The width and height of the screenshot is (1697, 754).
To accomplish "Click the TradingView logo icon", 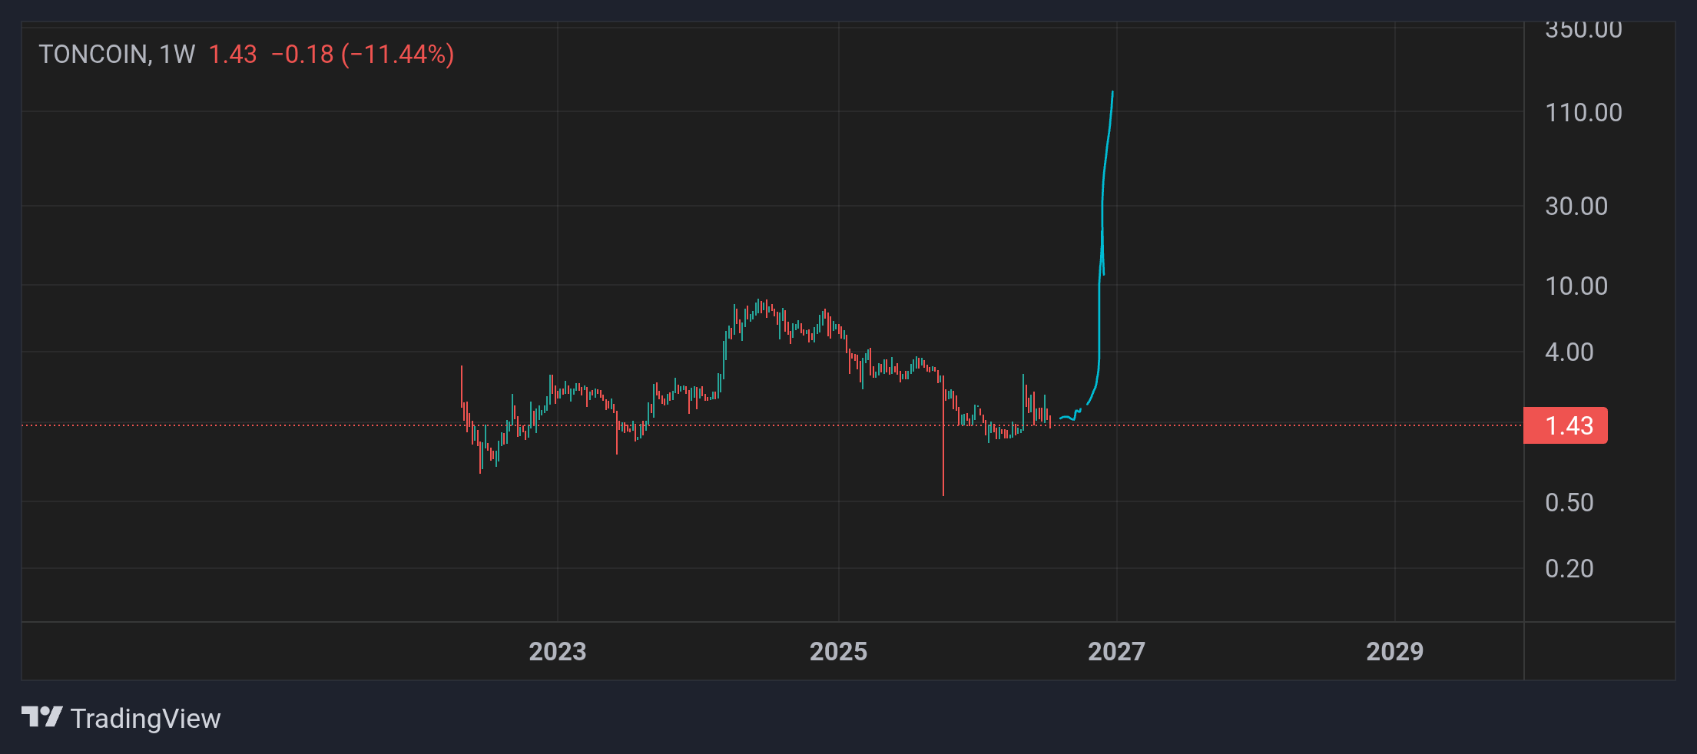I will point(41,717).
